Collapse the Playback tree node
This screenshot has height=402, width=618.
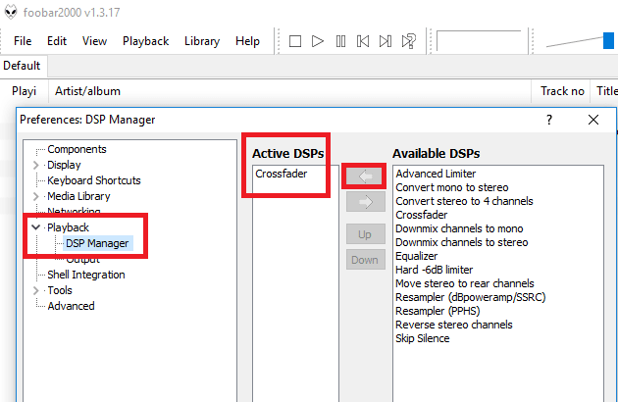pyautogui.click(x=37, y=227)
